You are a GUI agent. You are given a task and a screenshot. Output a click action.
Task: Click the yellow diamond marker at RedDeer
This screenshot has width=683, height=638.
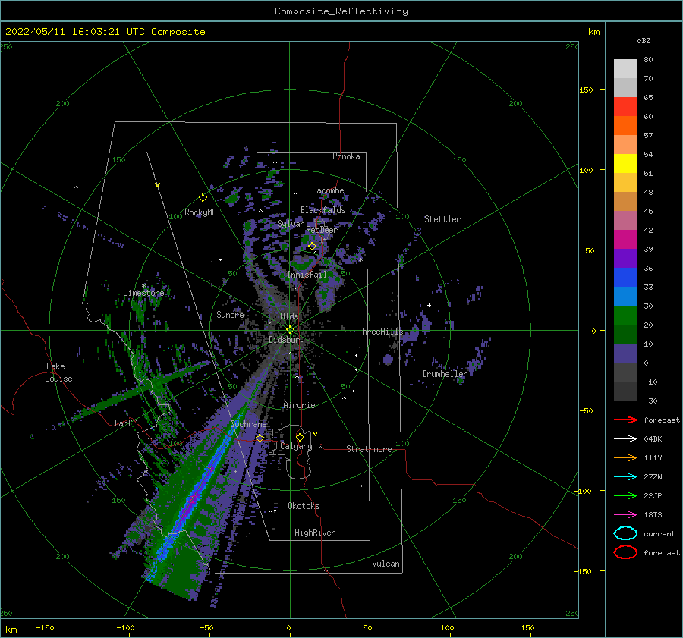312,247
